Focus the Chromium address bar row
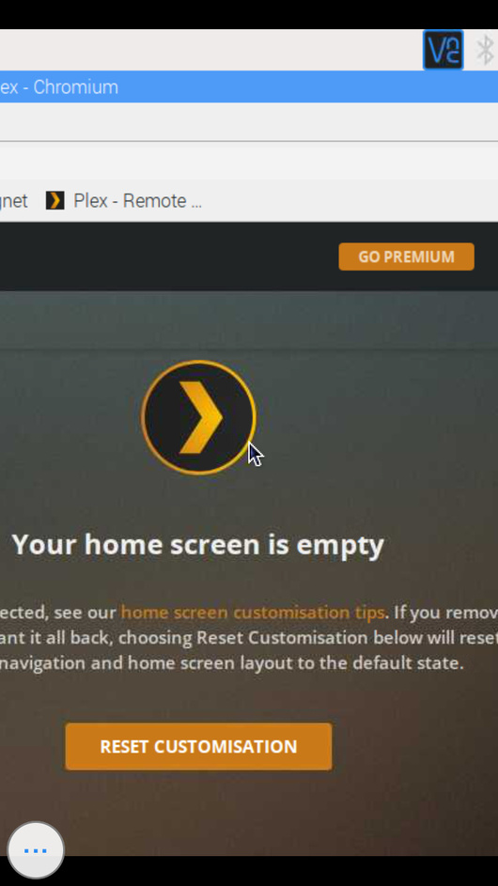The image size is (498, 886). pyautogui.click(x=249, y=161)
